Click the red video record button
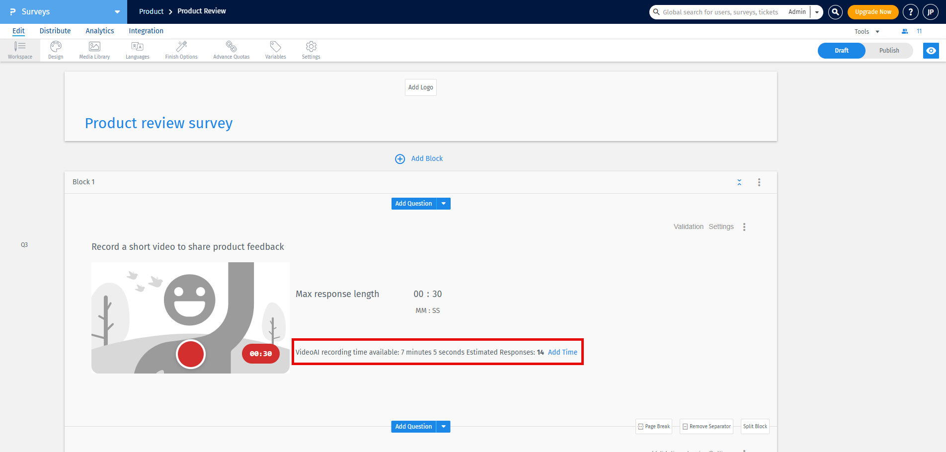This screenshot has width=946, height=452. coord(190,354)
